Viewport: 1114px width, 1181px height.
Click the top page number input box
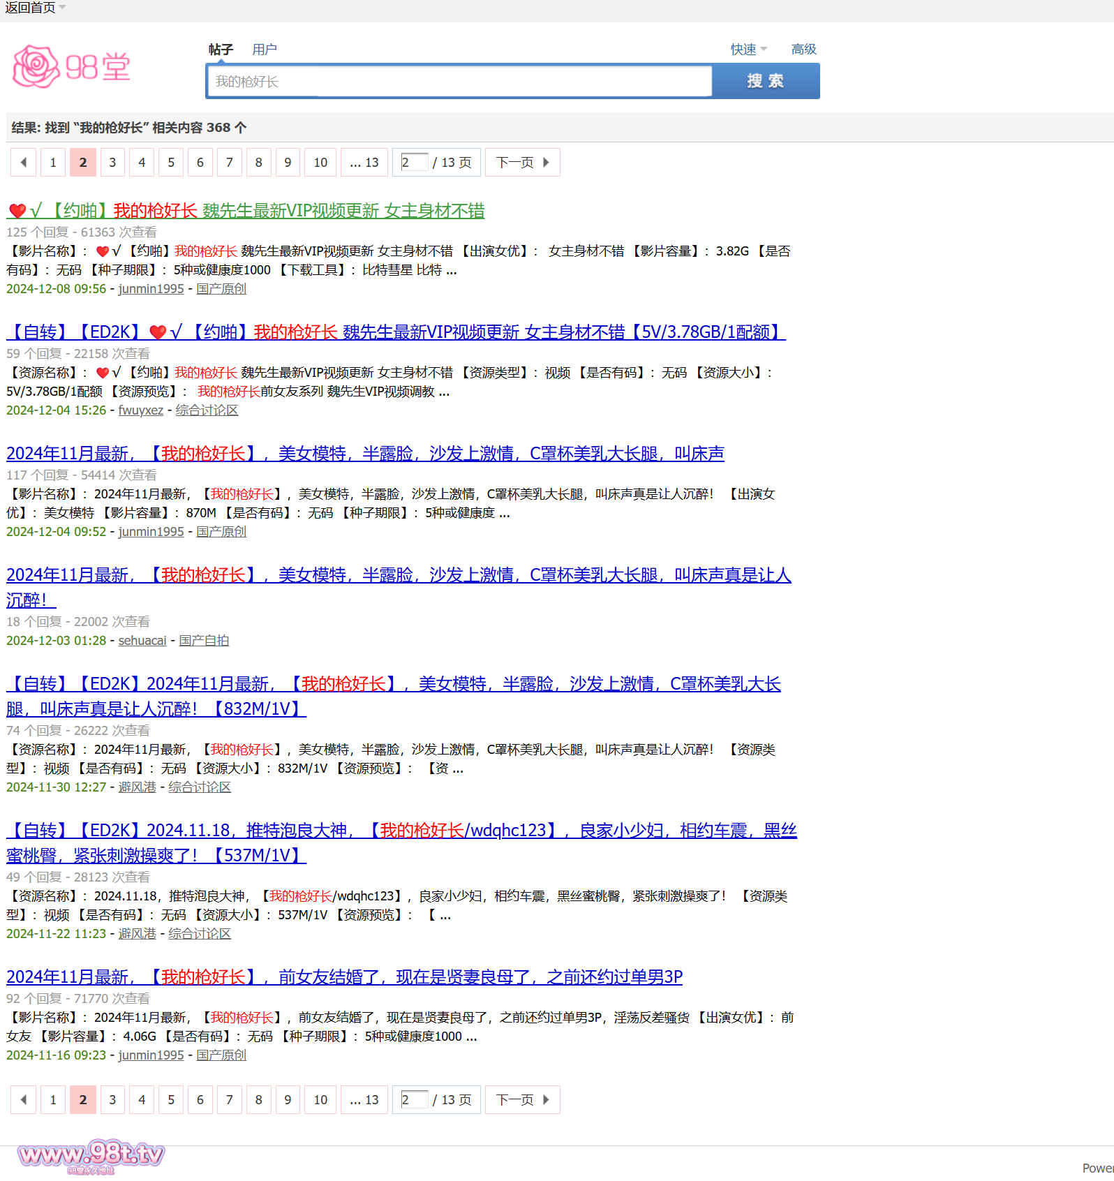(x=414, y=163)
